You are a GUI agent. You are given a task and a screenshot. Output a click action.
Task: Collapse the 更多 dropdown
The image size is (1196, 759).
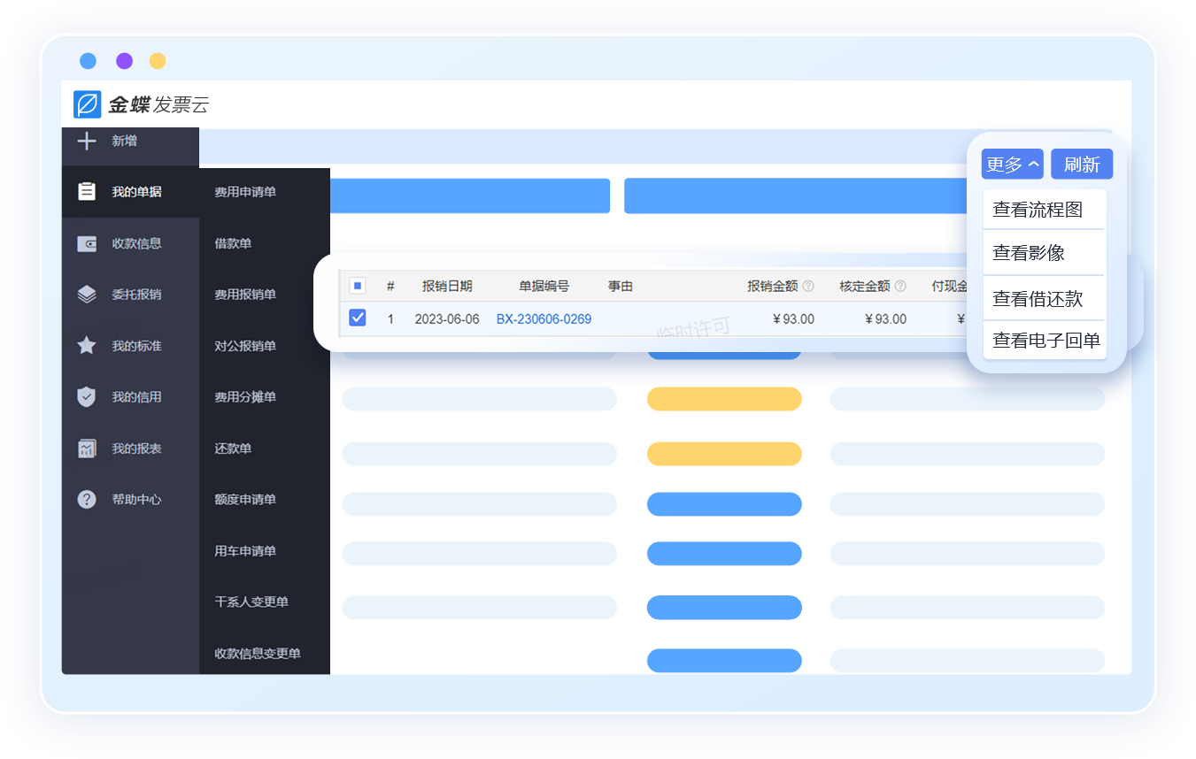click(x=1012, y=165)
